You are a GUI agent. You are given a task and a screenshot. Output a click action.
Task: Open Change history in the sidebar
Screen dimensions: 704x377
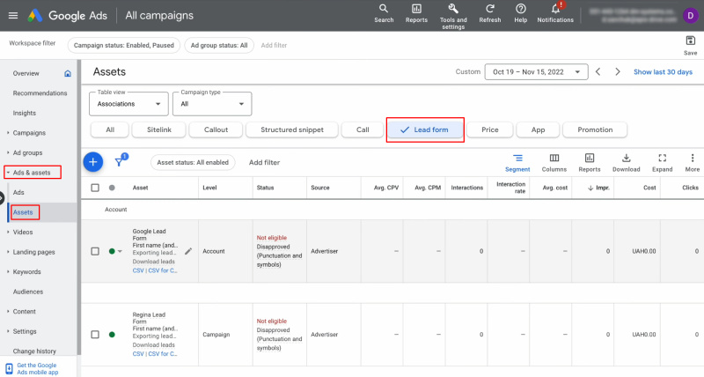[x=34, y=351]
